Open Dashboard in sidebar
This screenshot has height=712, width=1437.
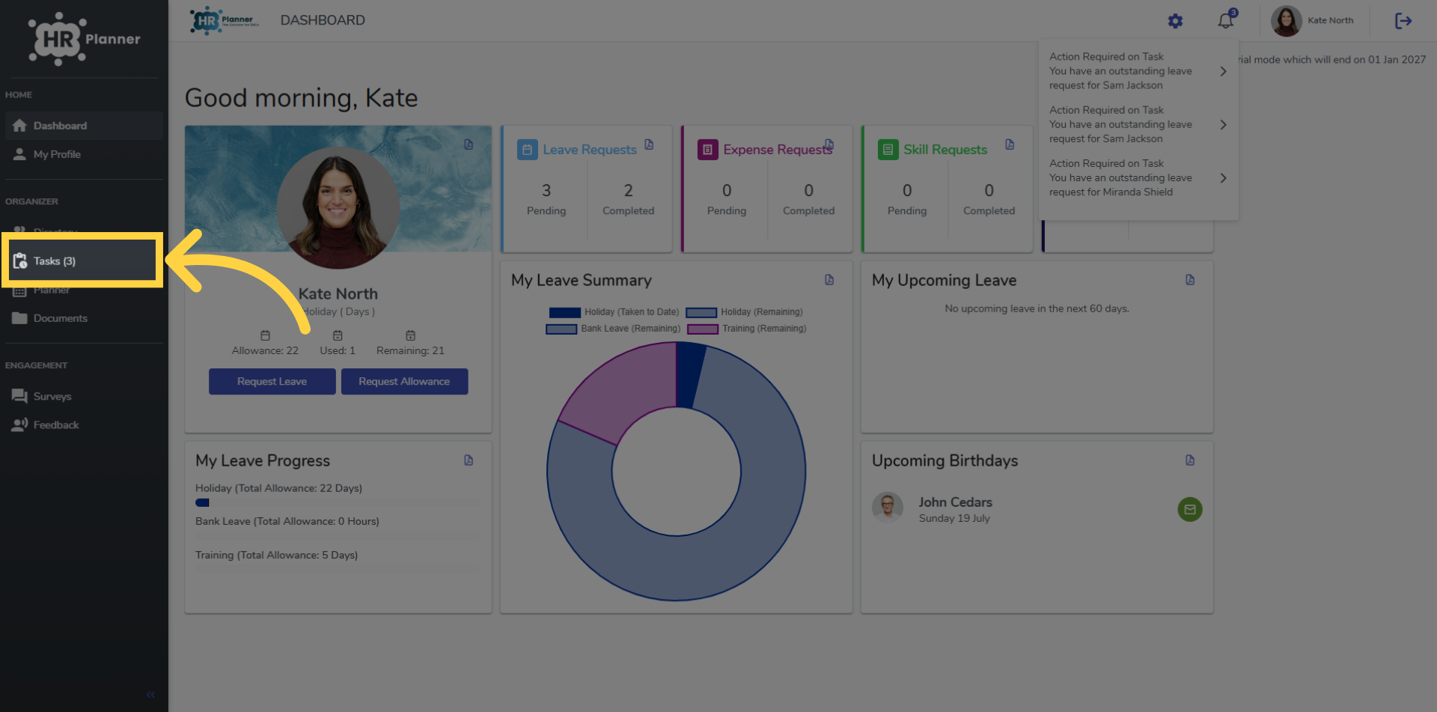84,126
